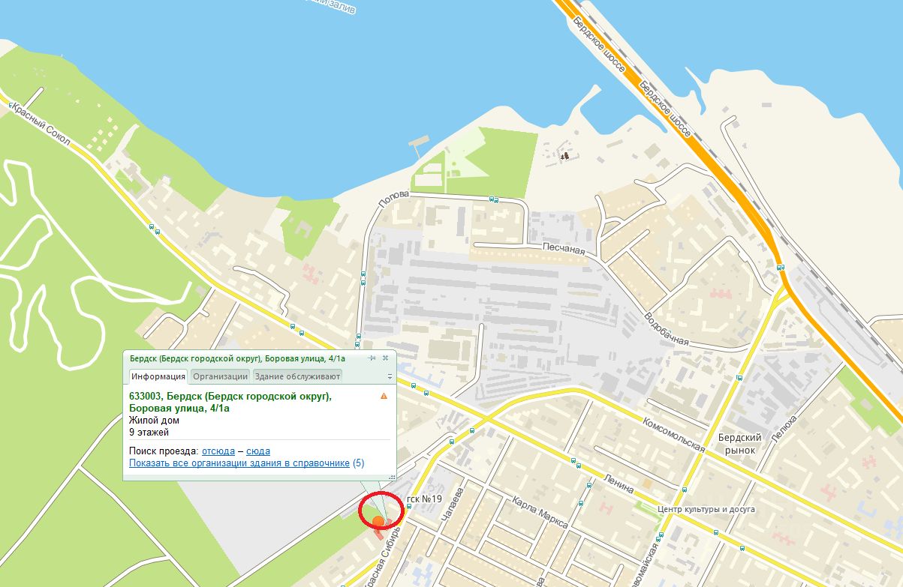Click the Центр культуры и досуга label
903x587 pixels.
(706, 510)
